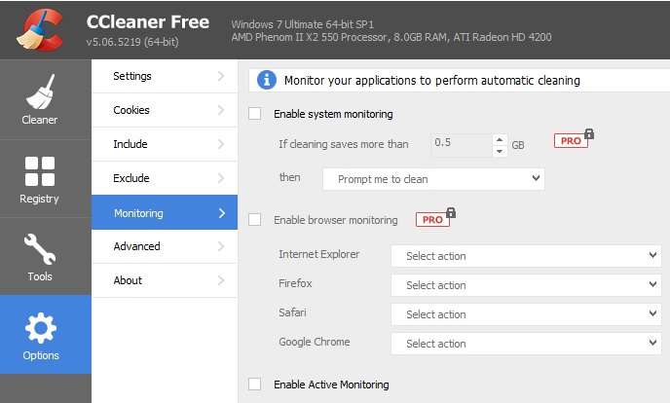Toggle Enable Active Monitoring checkbox

255,385
